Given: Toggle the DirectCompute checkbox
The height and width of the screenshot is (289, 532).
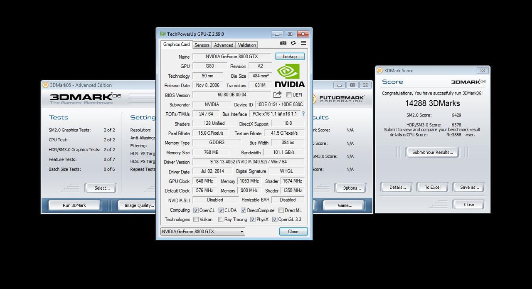Looking at the screenshot, I should tap(243, 210).
